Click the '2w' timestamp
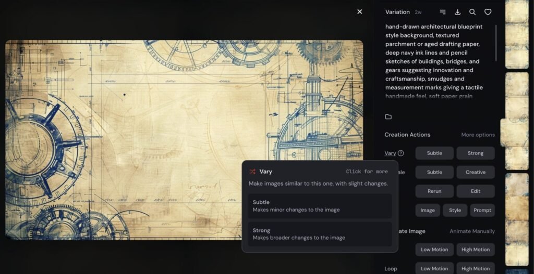 click(418, 12)
